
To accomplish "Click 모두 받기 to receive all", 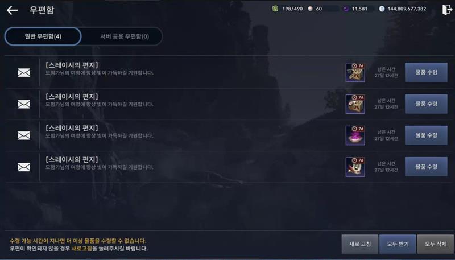I will coord(398,244).
